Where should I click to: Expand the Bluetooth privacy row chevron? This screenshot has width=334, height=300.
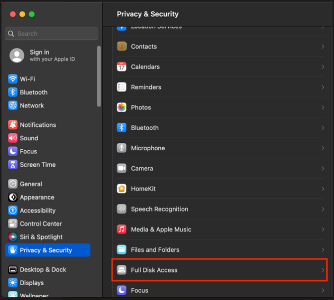pos(322,128)
